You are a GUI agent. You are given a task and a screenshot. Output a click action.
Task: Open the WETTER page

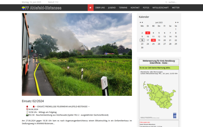coord(176,8)
